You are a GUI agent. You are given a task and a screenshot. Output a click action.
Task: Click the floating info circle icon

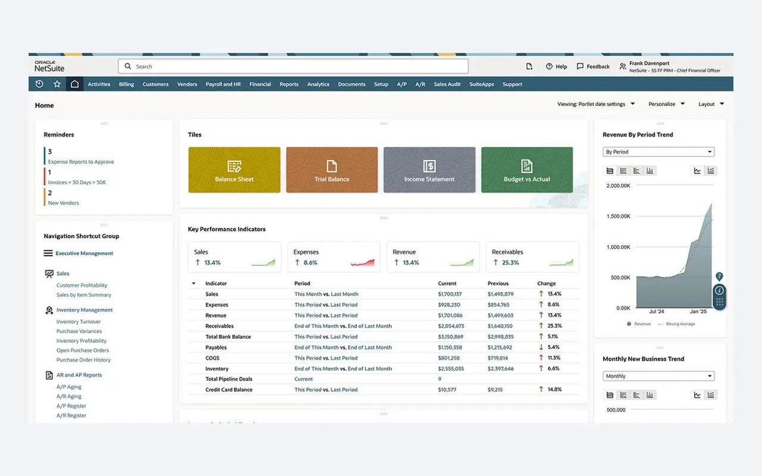(719, 290)
